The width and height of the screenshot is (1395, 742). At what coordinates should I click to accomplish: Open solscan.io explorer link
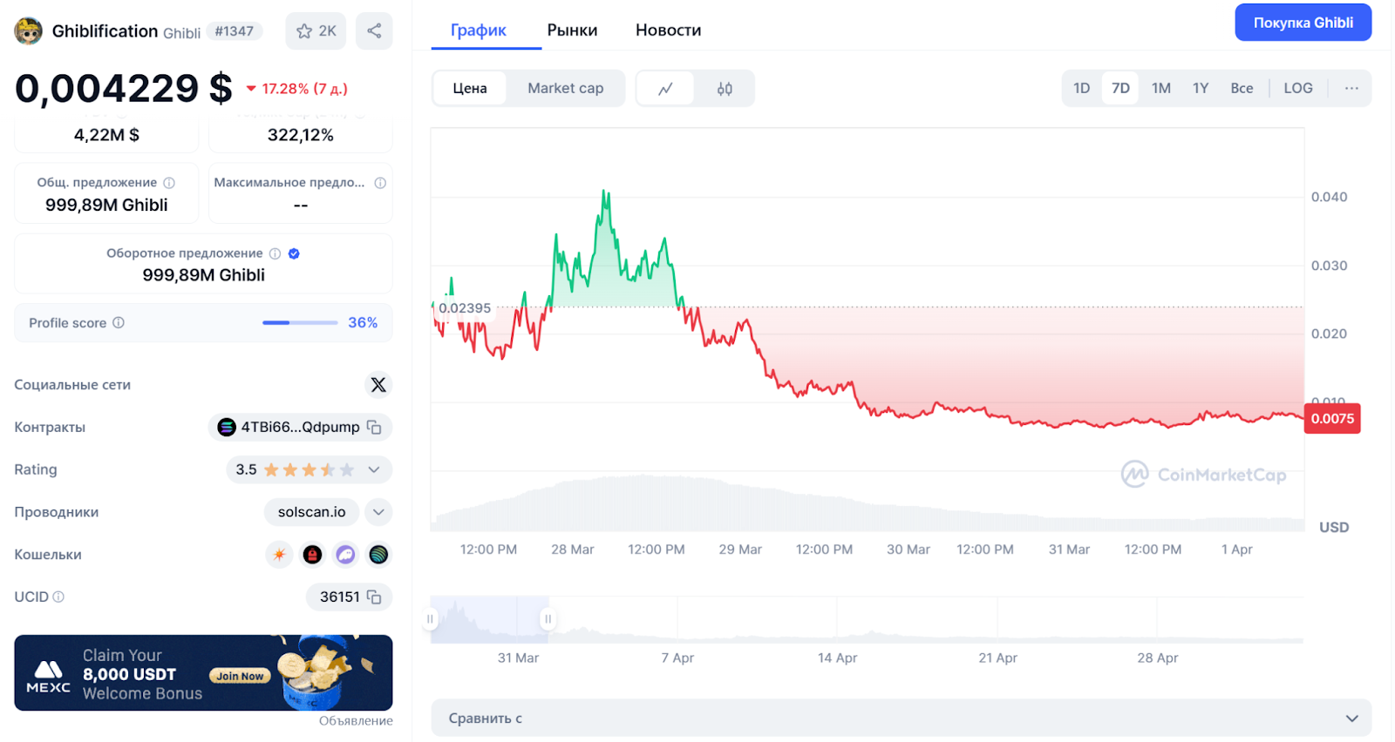tap(312, 512)
